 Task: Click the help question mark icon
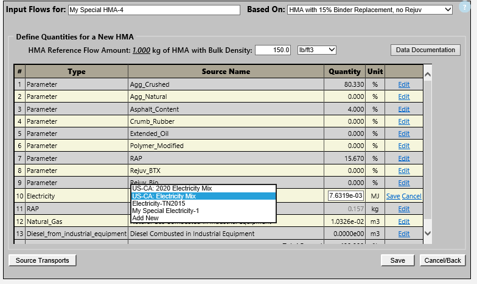[x=465, y=7]
